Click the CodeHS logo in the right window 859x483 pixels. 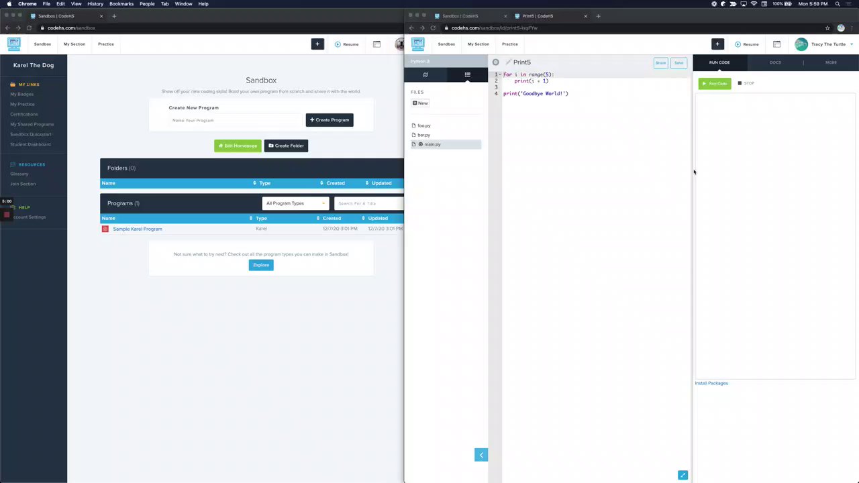417,44
